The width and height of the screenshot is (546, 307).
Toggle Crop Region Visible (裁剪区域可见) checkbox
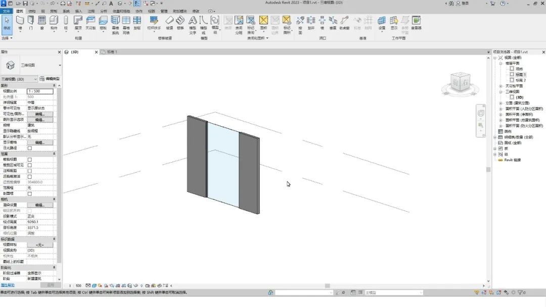[30, 165]
